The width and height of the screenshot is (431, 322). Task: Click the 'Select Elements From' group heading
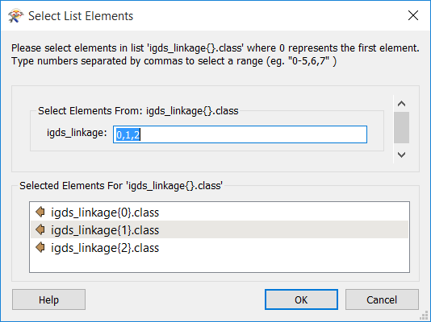pyautogui.click(x=138, y=111)
